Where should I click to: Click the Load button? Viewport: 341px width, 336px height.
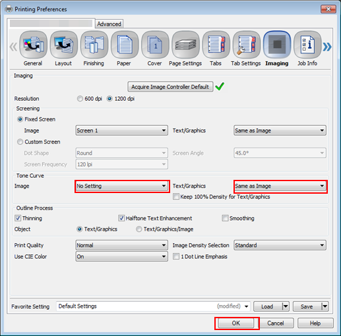268,306
